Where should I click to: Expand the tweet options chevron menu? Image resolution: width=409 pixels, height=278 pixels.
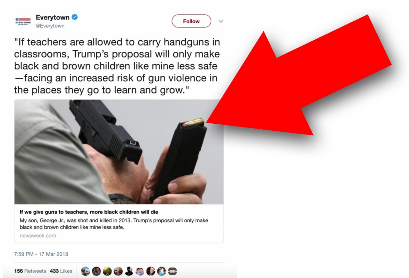point(221,22)
